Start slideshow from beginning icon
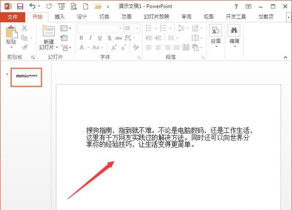Image resolution: width=292 pixels, height=210 pixels. pos(62,6)
